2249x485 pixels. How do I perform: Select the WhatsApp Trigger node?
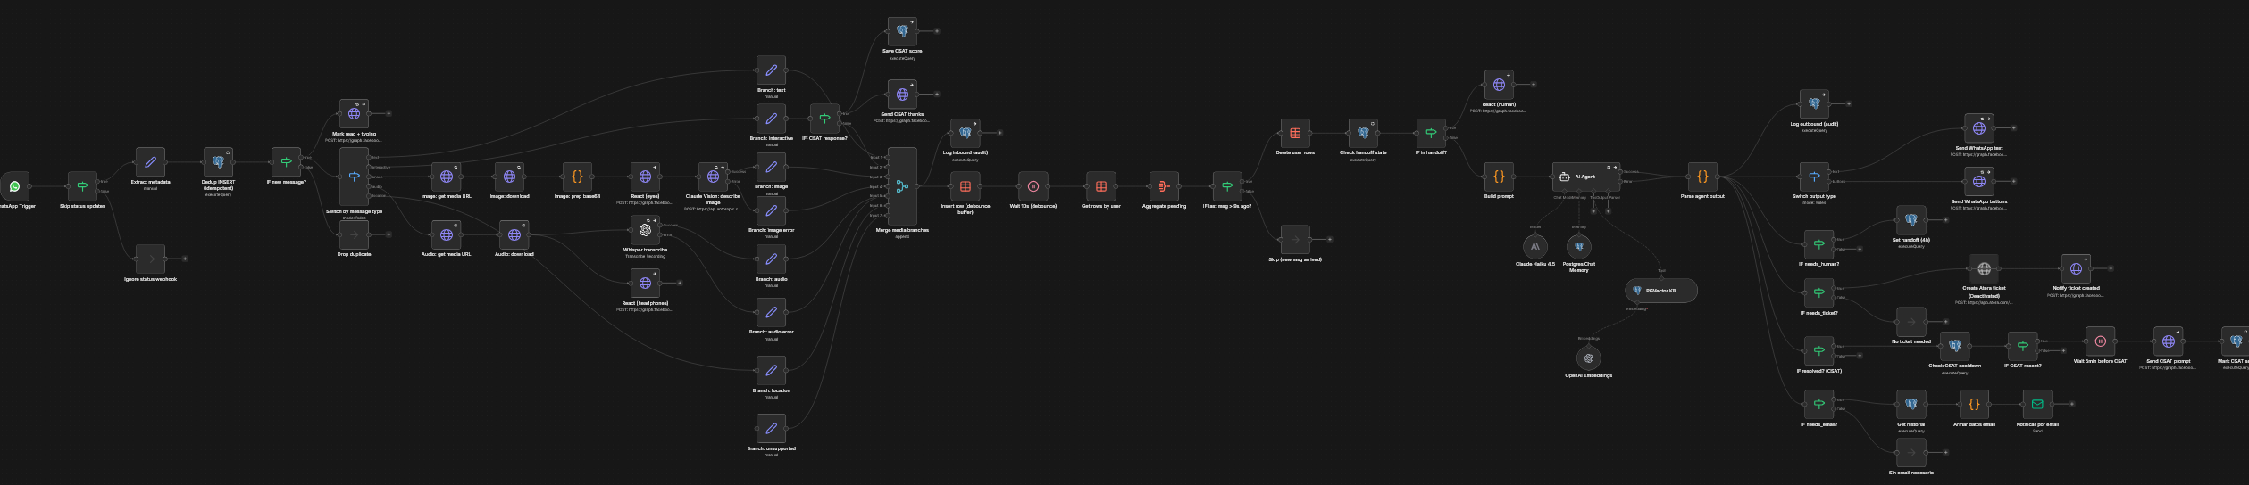[x=14, y=186]
